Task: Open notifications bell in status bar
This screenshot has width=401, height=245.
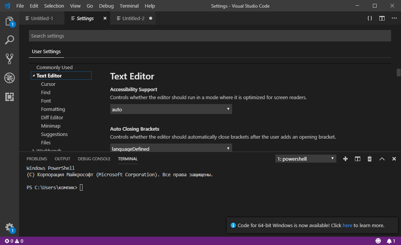Action: pyautogui.click(x=391, y=241)
